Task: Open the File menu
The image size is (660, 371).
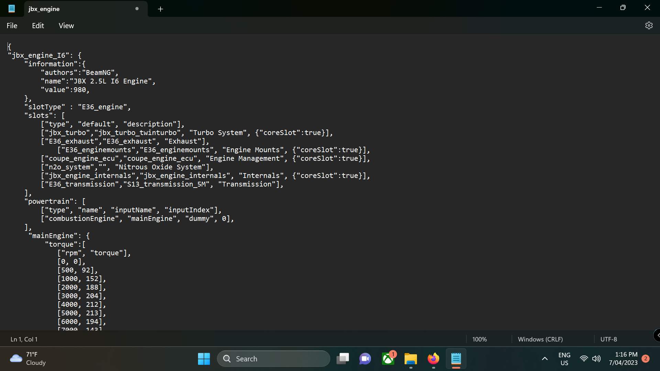Action: click(x=12, y=26)
